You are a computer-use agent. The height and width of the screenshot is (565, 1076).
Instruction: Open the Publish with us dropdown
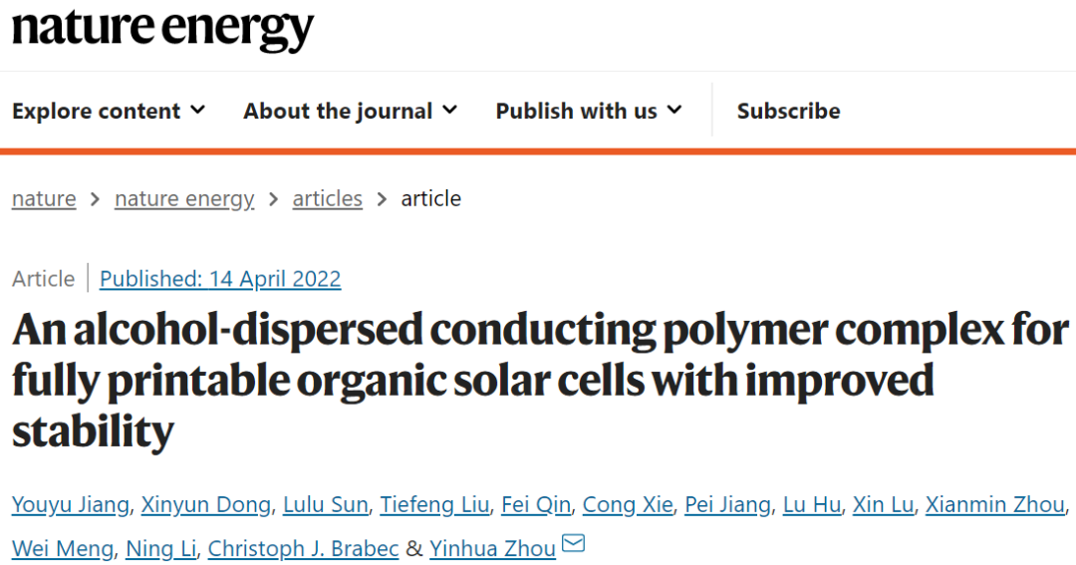coord(589,111)
